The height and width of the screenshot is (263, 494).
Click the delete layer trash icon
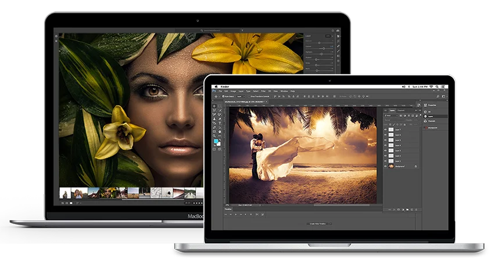click(416, 210)
